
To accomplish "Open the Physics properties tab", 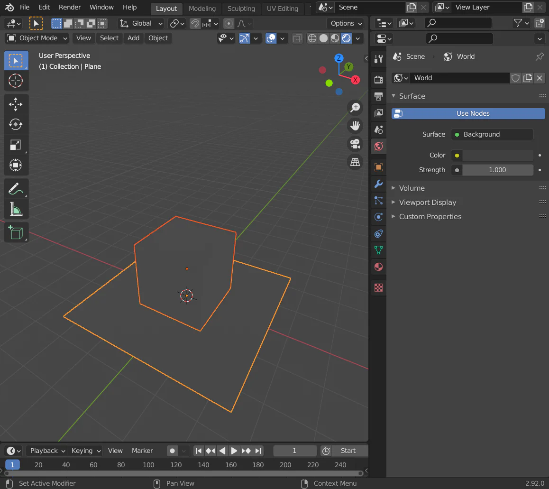I will click(x=378, y=217).
